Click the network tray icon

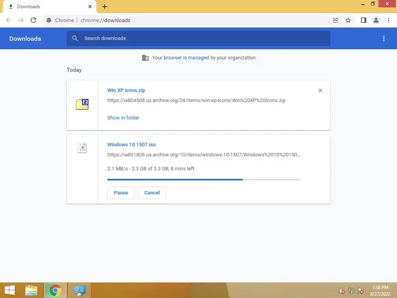(351, 290)
